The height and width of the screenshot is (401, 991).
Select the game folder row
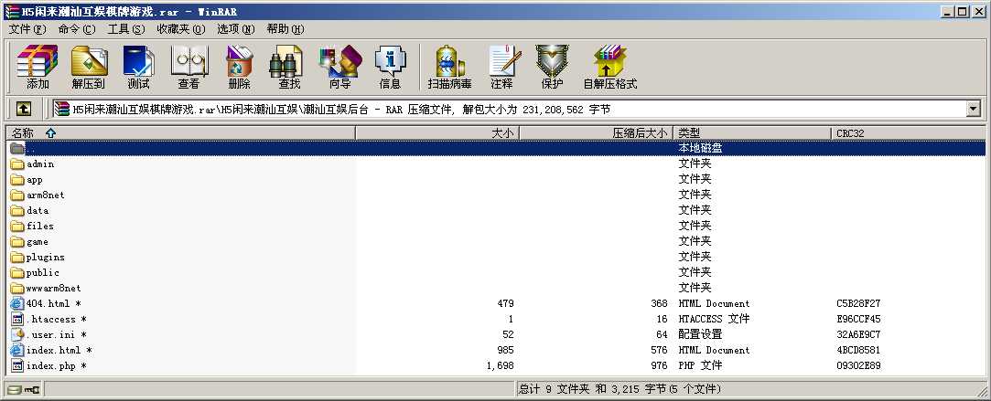pyautogui.click(x=496, y=241)
